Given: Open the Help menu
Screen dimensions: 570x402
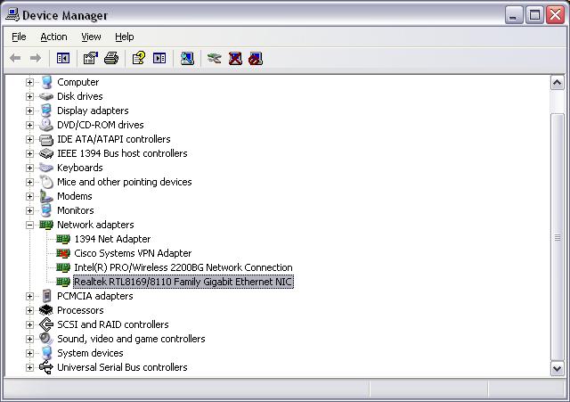Looking at the screenshot, I should 125,37.
